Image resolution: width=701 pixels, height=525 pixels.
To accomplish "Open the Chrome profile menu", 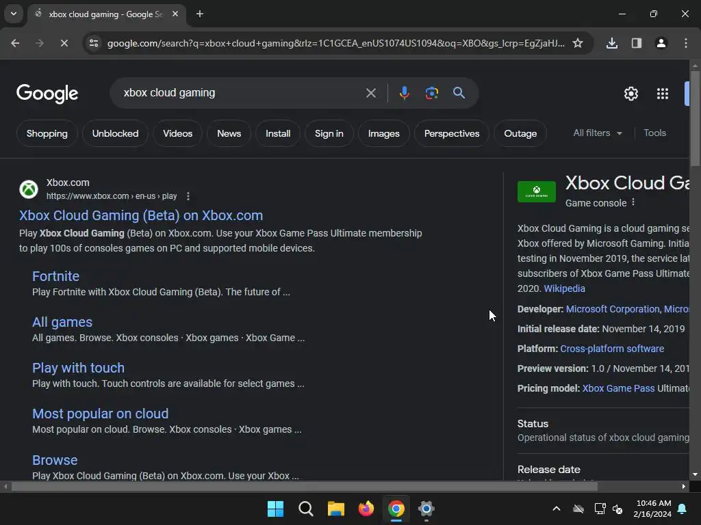I will (x=661, y=43).
